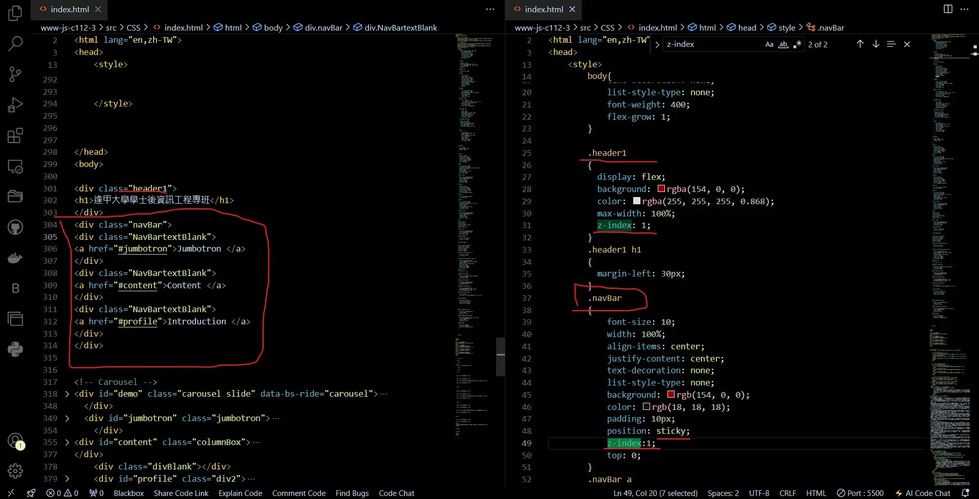Screen dimensions: 979x499
Task: Open the Python extension panel
Action: [15, 349]
